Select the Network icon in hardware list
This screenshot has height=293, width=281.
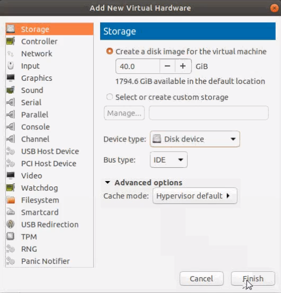click(11, 54)
